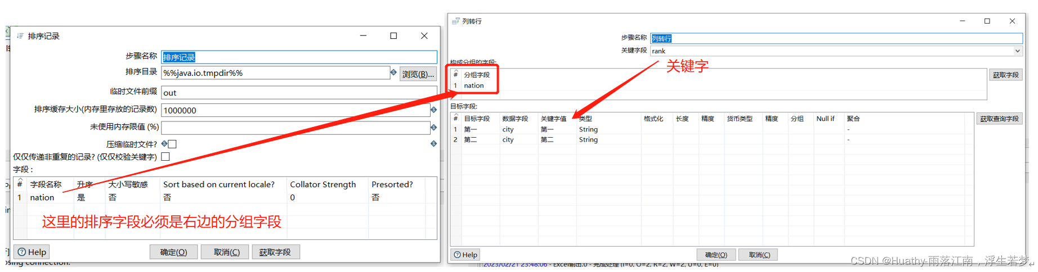Click the String type cell in row 1

coord(588,129)
